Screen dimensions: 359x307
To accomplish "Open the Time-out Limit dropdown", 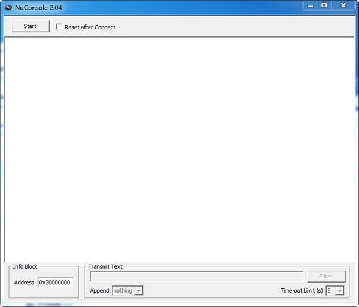I will pos(335,291).
